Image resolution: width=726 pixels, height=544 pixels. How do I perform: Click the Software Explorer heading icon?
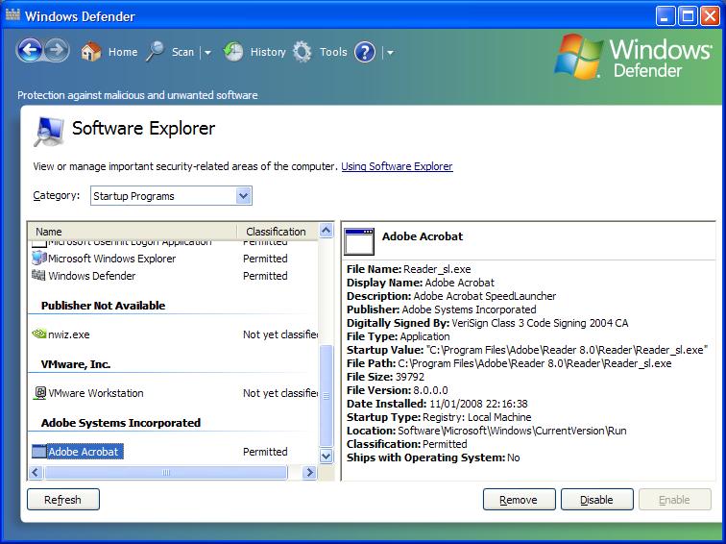49,132
